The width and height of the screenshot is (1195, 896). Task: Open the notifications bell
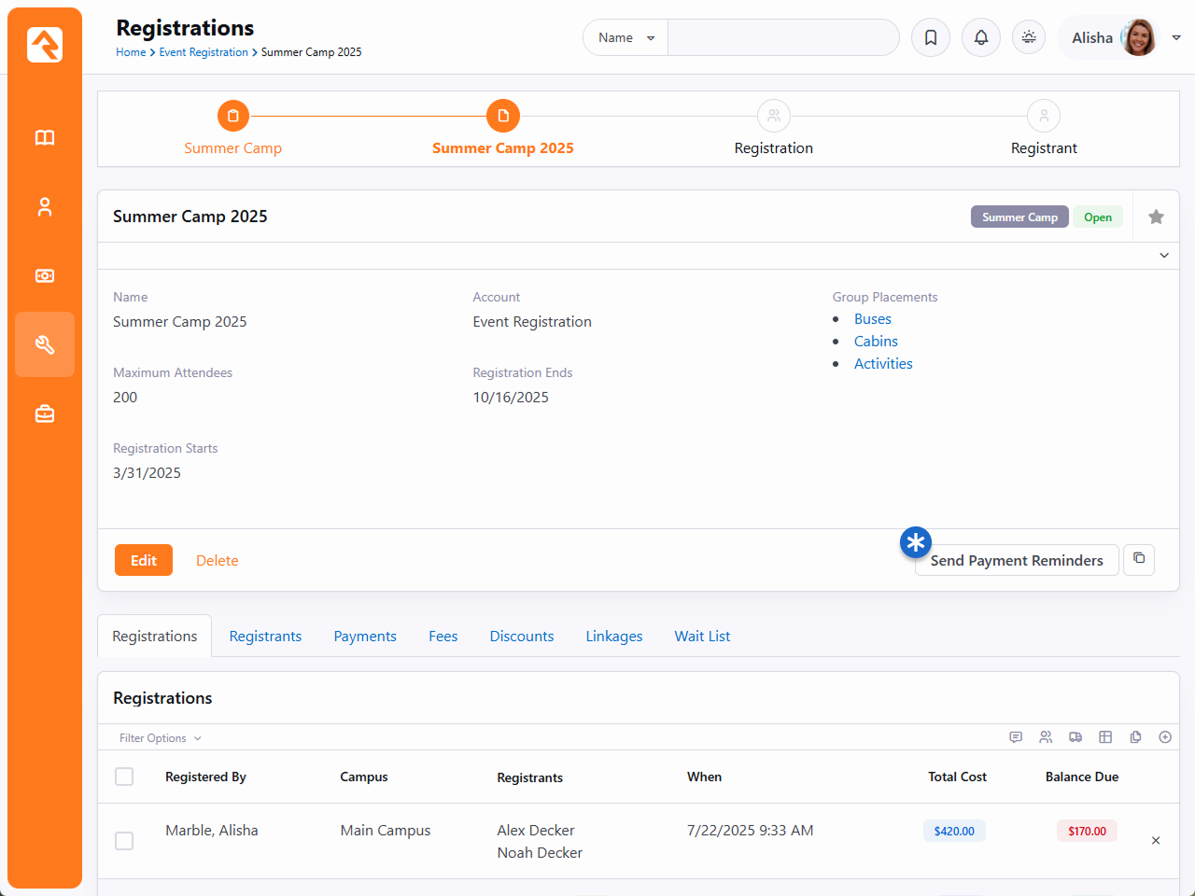981,37
